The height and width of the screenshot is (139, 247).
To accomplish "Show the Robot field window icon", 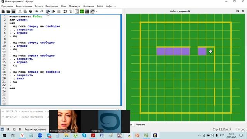I will pyautogui.click(x=82, y=11).
